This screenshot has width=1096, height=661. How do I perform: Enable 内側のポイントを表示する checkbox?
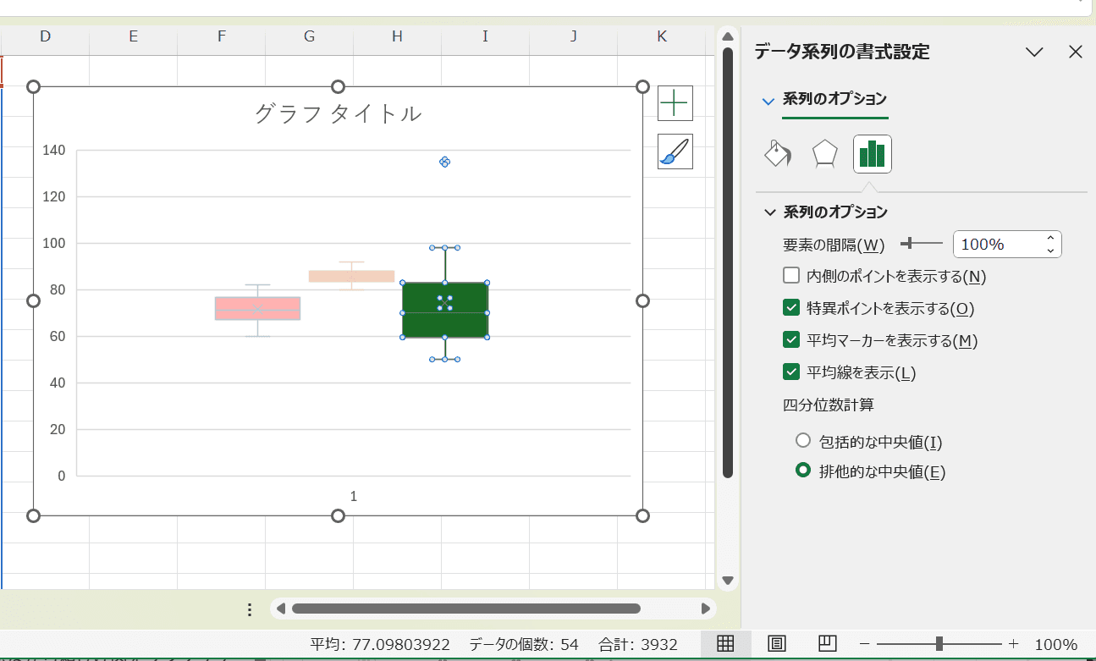791,276
